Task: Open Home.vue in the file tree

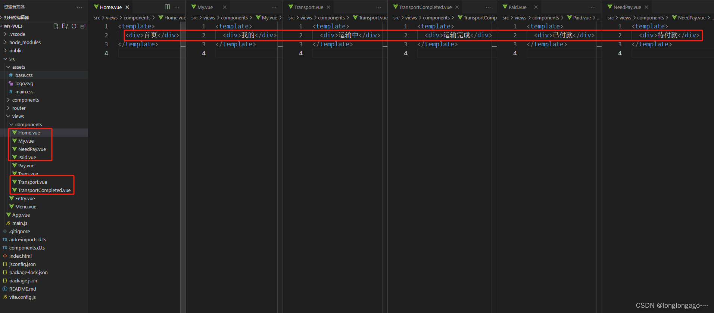Action: [44, 133]
